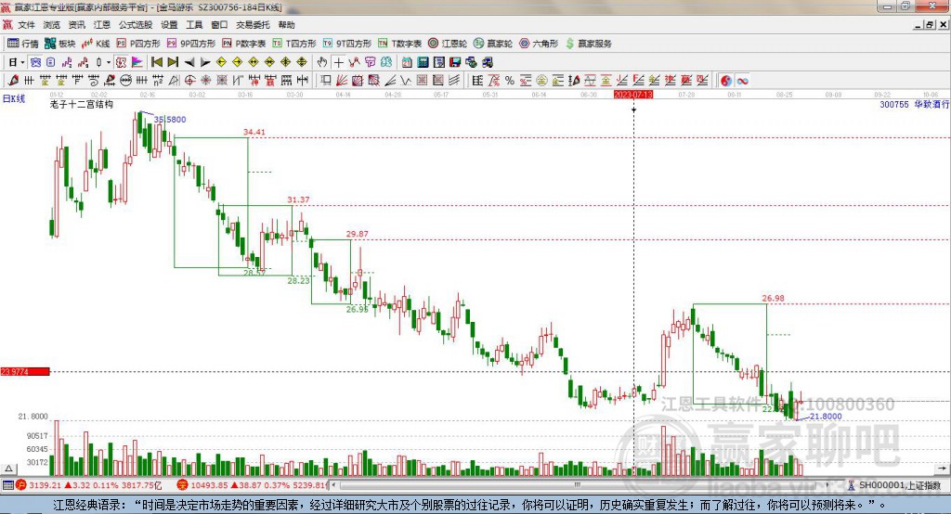Switch to the K线 chart view

(96, 44)
